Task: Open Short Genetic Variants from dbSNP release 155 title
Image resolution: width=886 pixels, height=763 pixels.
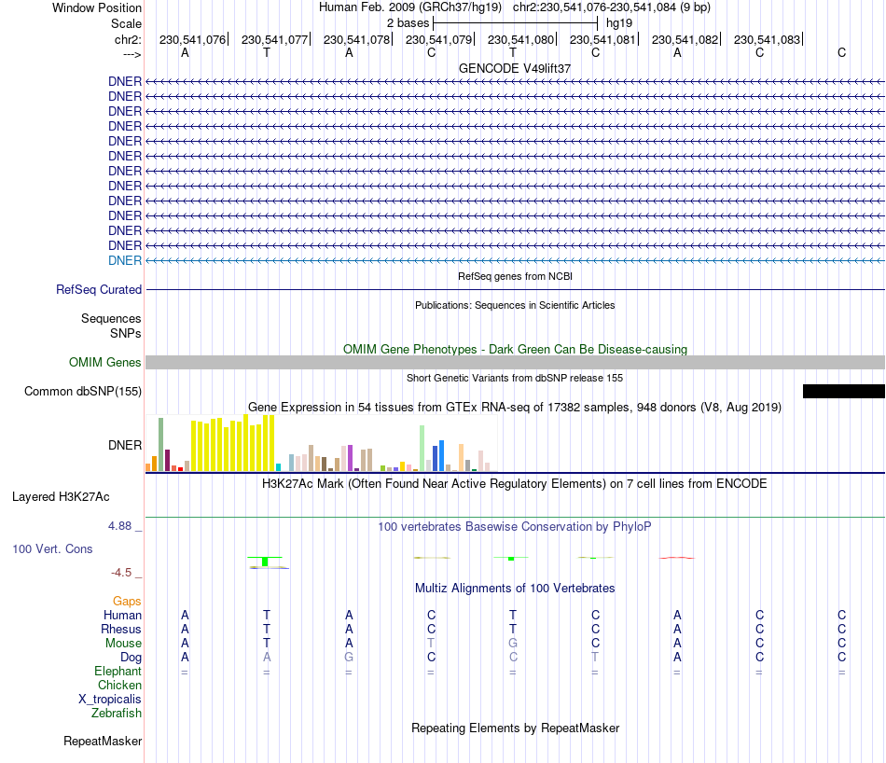Action: pyautogui.click(x=515, y=378)
